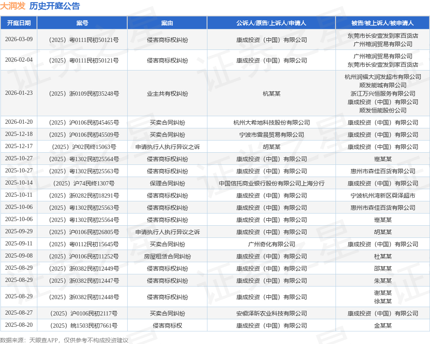Click the date cell 2025-12-17
The height and width of the screenshot is (344, 430).
(18, 146)
